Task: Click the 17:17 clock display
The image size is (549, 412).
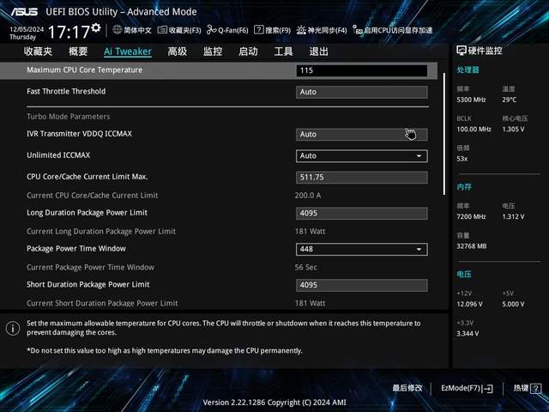Action: pos(69,32)
